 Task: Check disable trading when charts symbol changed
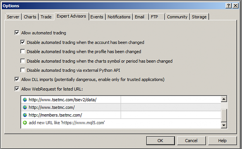coord(22,61)
